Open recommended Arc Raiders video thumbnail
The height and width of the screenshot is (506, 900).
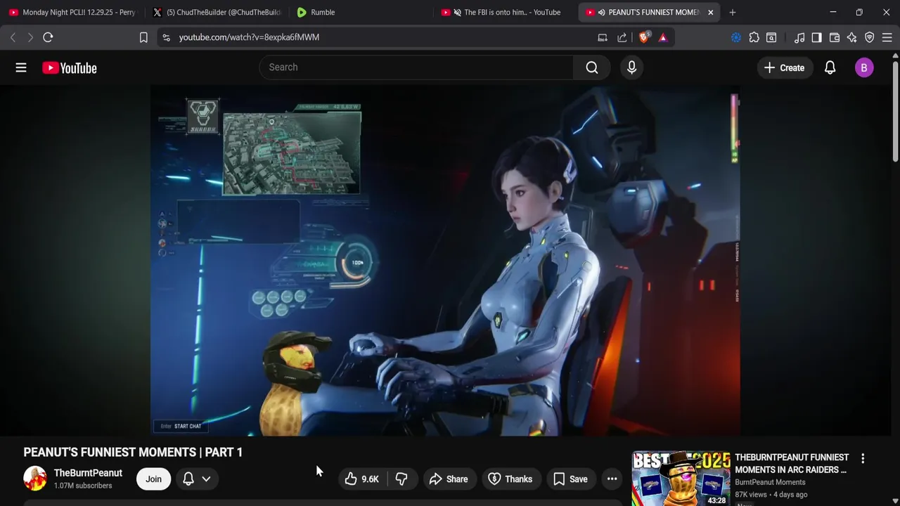click(x=681, y=479)
